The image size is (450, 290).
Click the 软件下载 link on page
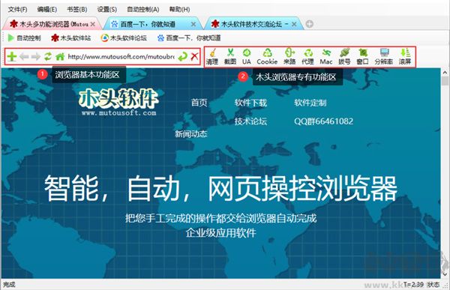(250, 103)
